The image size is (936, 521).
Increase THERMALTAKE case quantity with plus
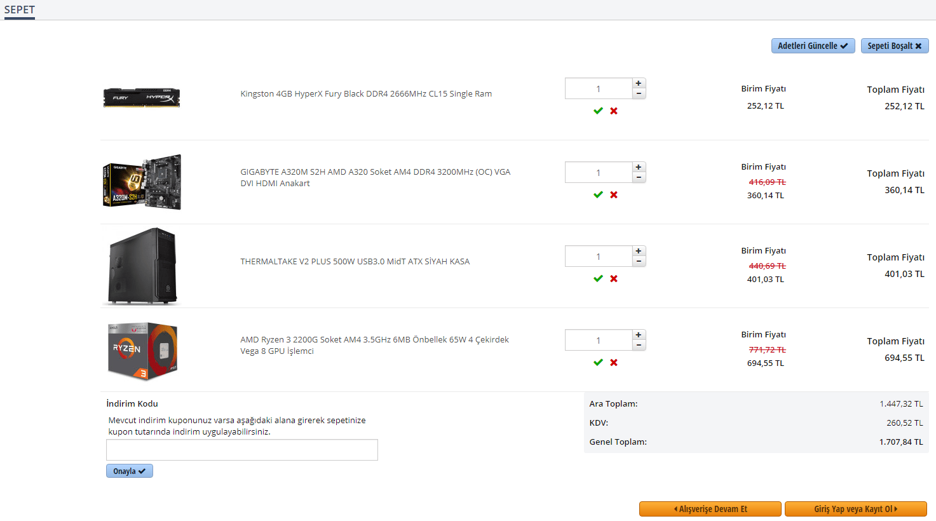point(639,251)
